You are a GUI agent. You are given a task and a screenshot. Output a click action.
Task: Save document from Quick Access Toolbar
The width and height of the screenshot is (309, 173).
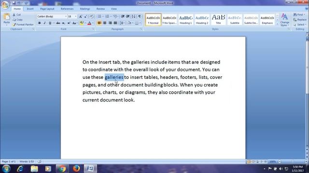pyautogui.click(x=14, y=3)
